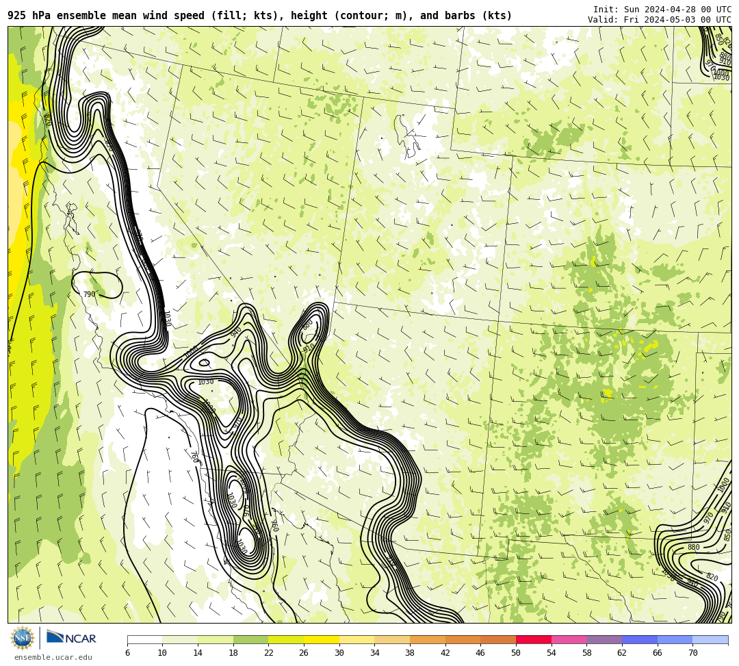Pick the yellow-green 22–26 kts colorbar segment
Viewport: 739px width, 666px height.
(x=286, y=640)
